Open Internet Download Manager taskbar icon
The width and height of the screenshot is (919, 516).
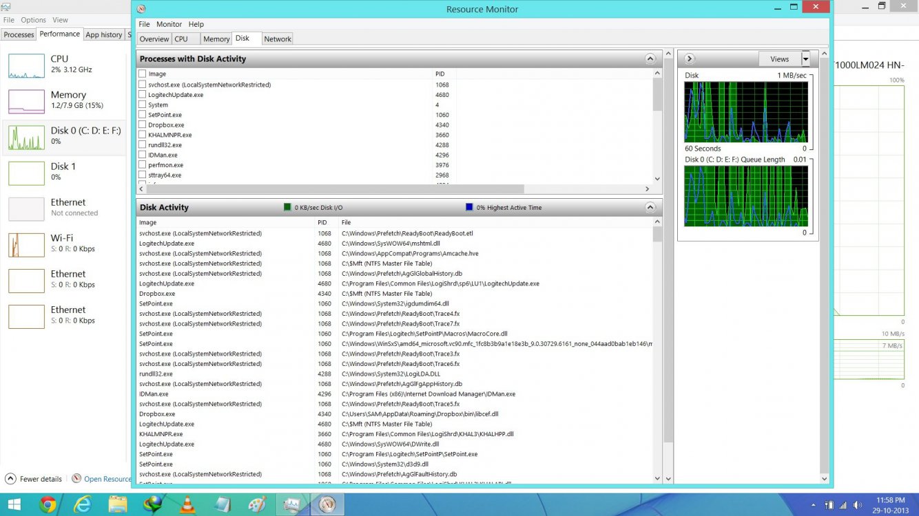tap(153, 504)
